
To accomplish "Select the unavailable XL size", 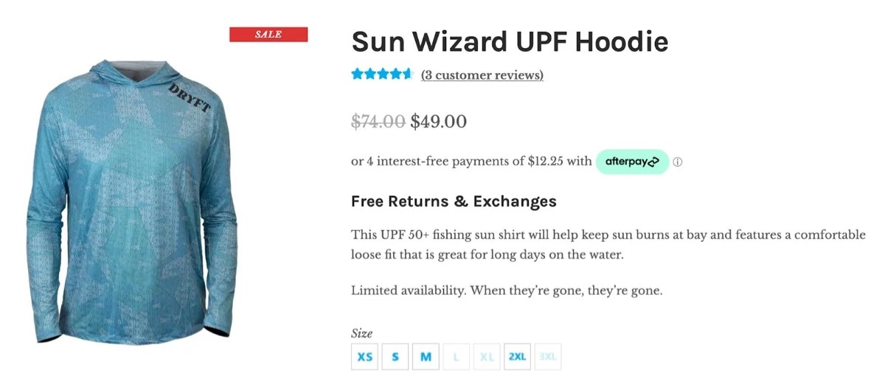I will click(487, 357).
